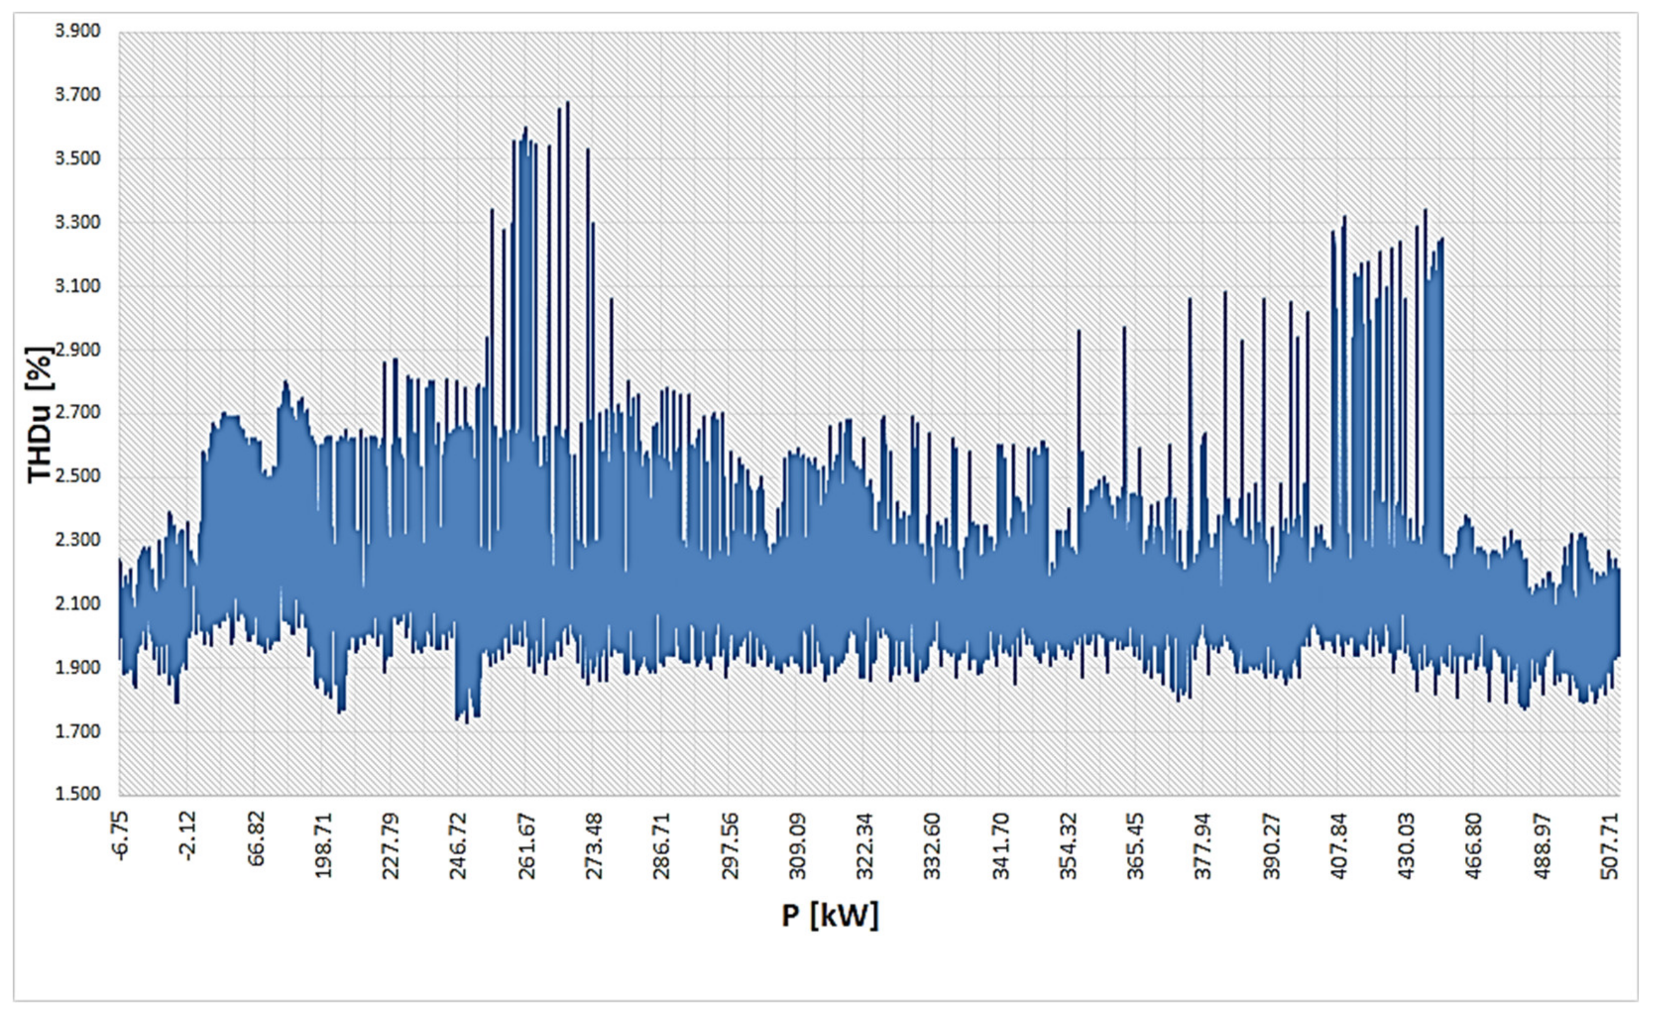Click y-axis label 2.500

click(78, 475)
